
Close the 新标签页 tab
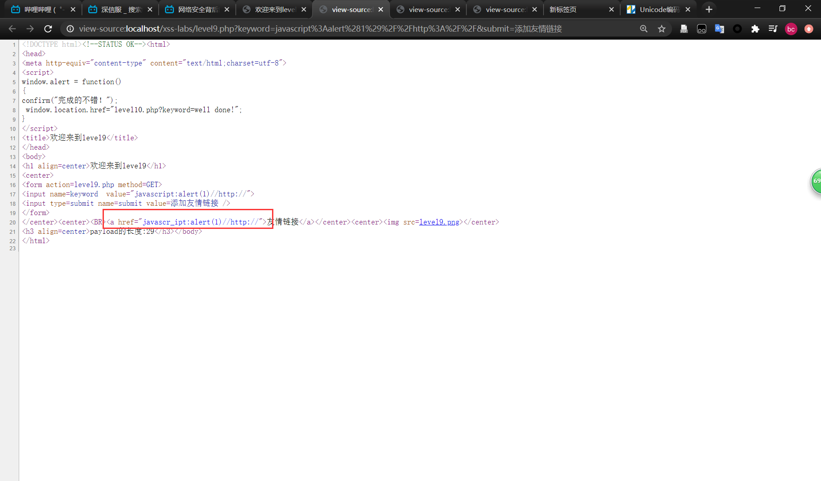(x=611, y=9)
